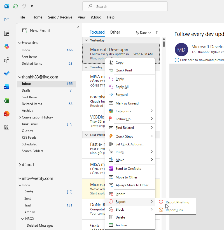Launch Word from the sidebar

7,87
